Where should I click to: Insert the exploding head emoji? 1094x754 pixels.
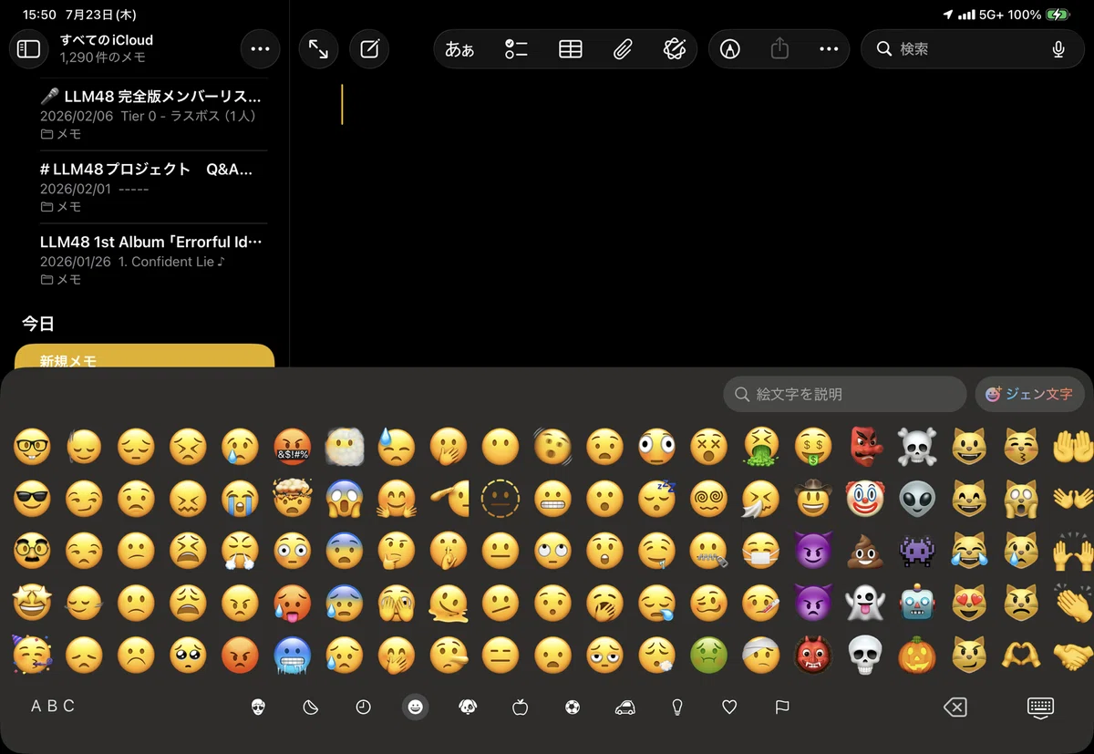pyautogui.click(x=292, y=498)
